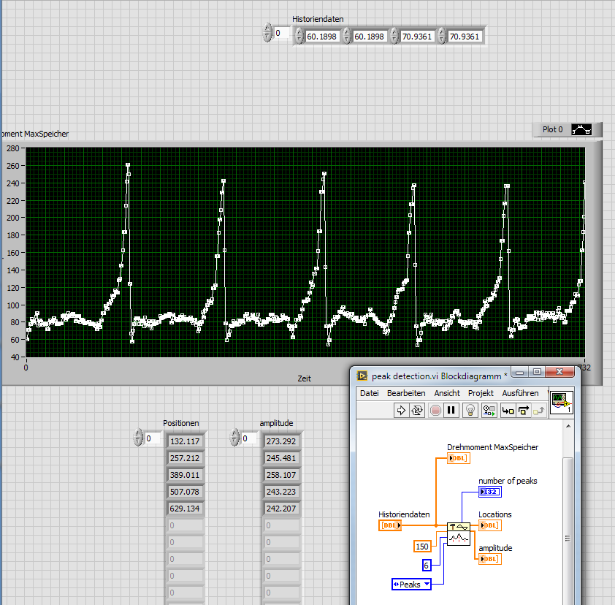Click the Plot 0 legend sample

(581, 129)
